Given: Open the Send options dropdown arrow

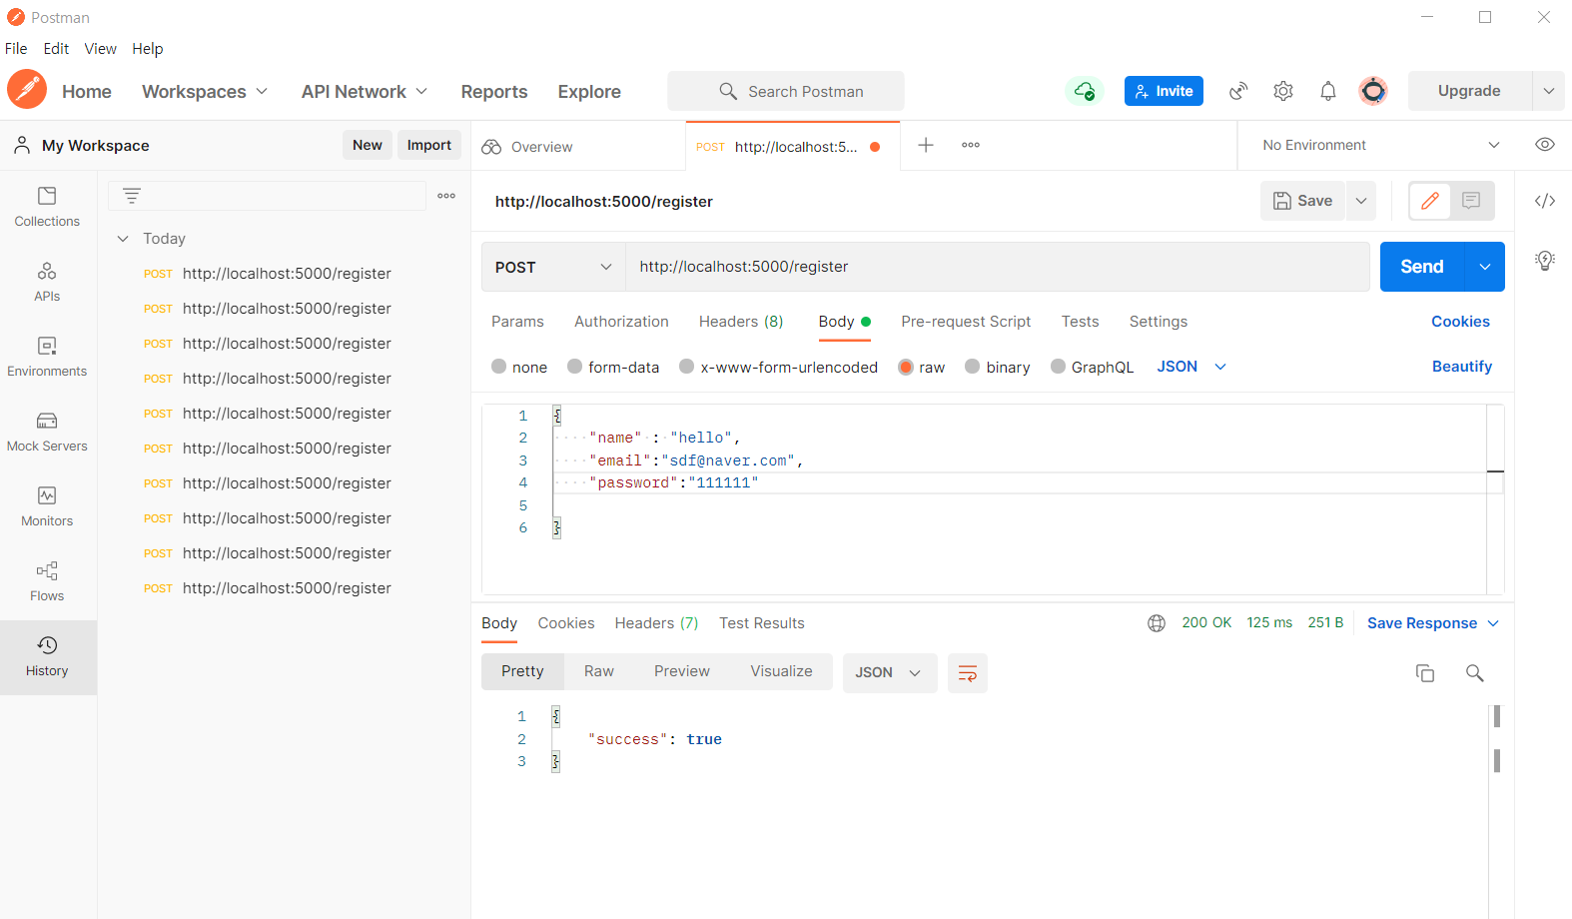Looking at the screenshot, I should (x=1485, y=267).
